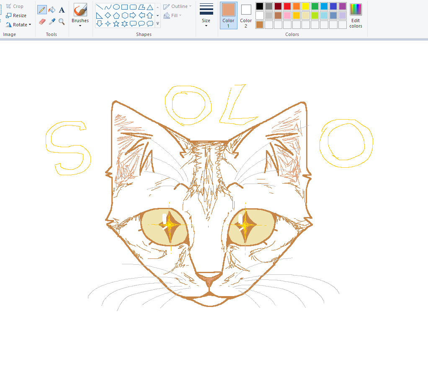Viewport: 428px width, 381px height.
Task: Open the shape Fill menu
Action: pyautogui.click(x=173, y=15)
